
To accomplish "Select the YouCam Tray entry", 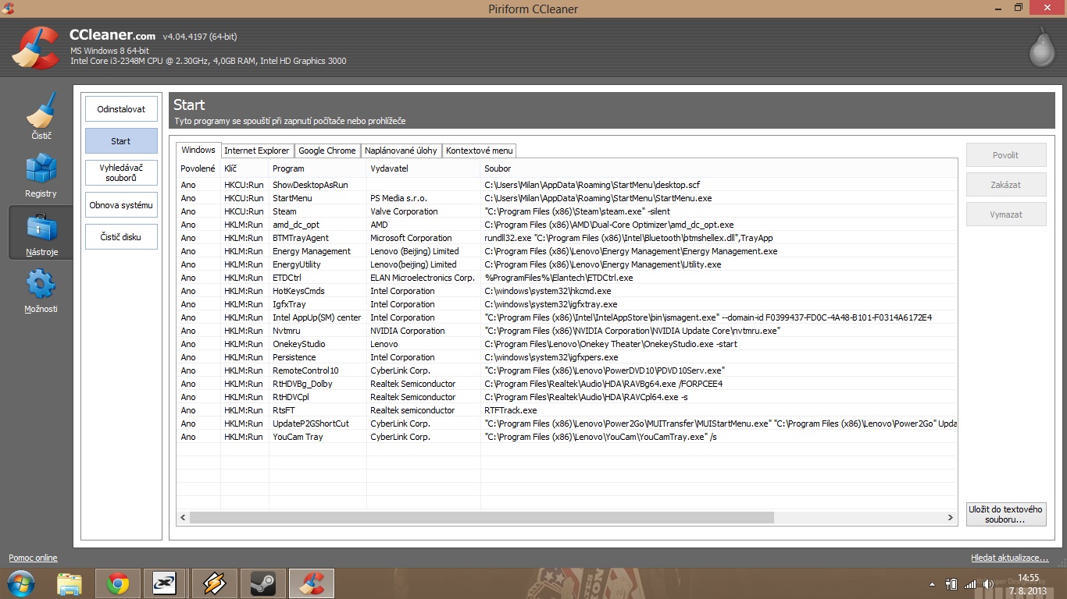I will (566, 437).
